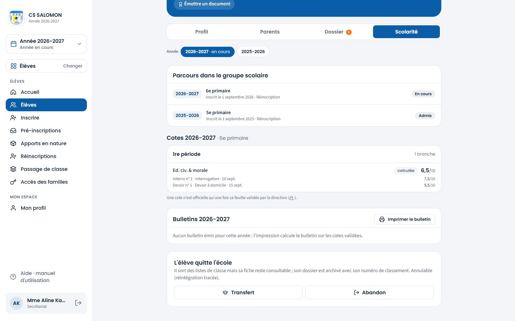This screenshot has width=515, height=321.
Task: Click the Accès des familles key icon
Action: point(13,182)
